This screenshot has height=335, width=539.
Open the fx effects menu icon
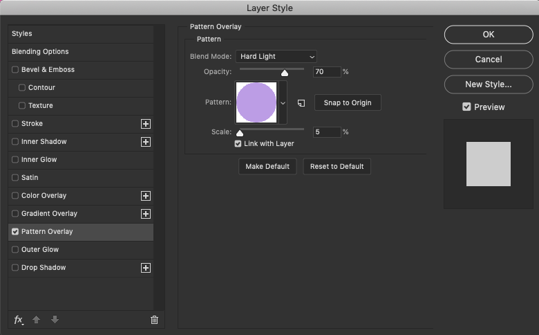[19, 320]
